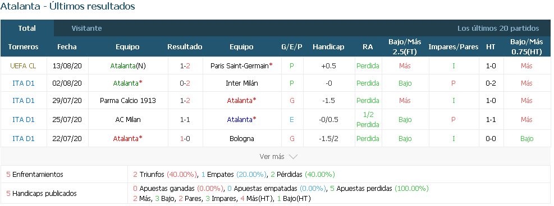
Task: Click ITA D1 link for 02/08/20 match
Action: click(x=24, y=83)
